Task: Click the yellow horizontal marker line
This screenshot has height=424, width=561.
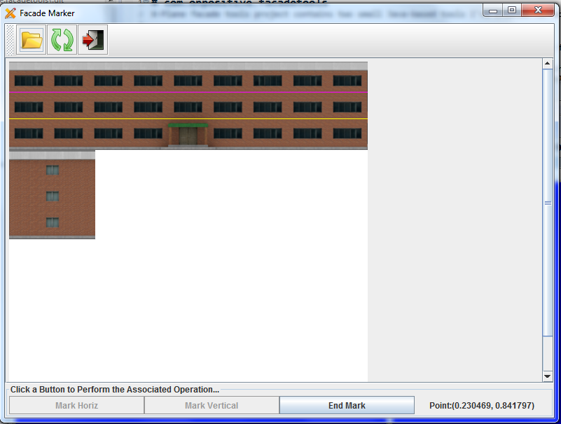Action: tap(188, 118)
